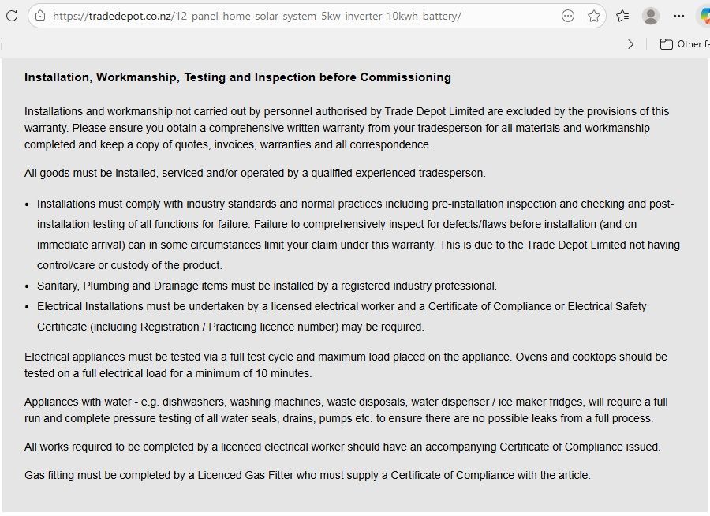Add this page to favorites star
This screenshot has width=710, height=516.
(594, 16)
